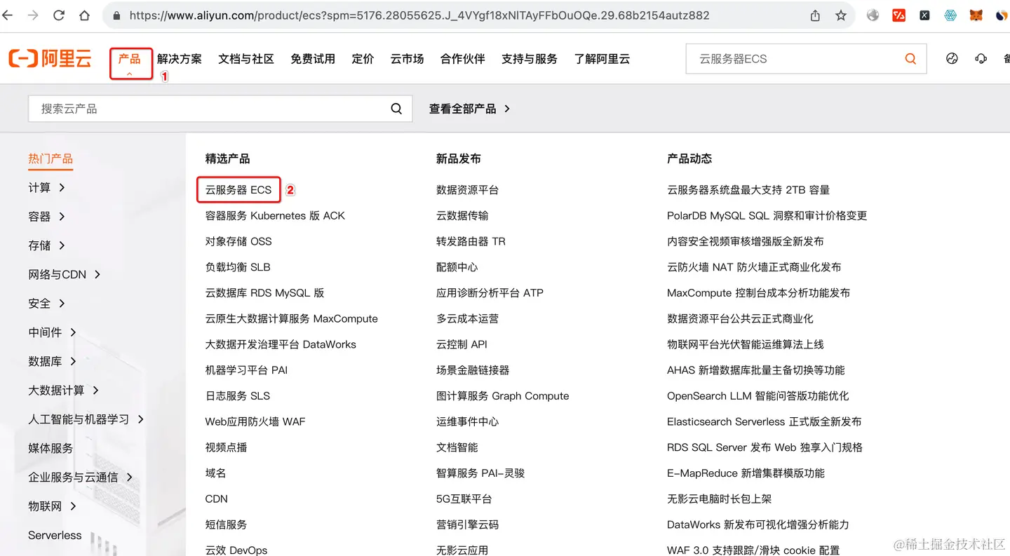Open the customer support headset icon
This screenshot has width=1010, height=556.
pyautogui.click(x=981, y=59)
